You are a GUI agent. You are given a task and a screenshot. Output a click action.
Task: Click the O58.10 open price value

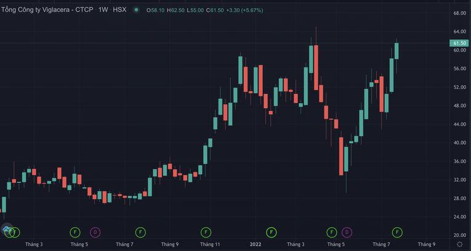click(x=156, y=10)
